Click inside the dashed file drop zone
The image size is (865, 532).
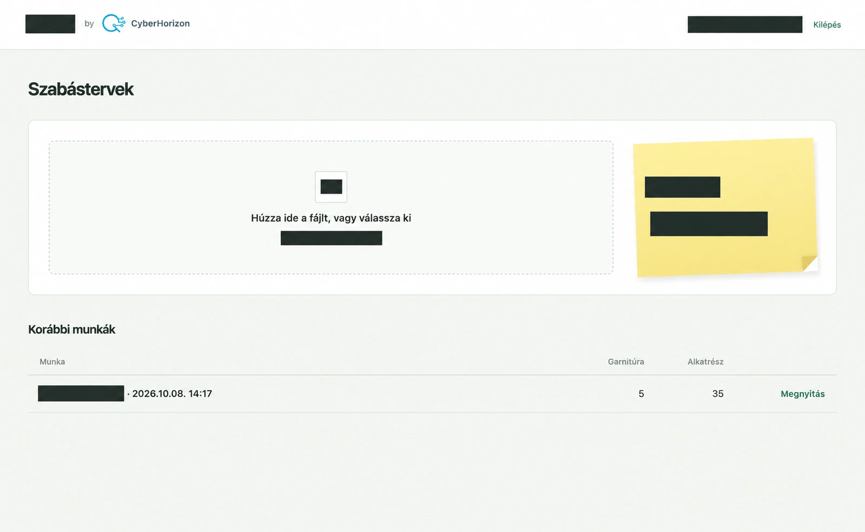(x=331, y=208)
